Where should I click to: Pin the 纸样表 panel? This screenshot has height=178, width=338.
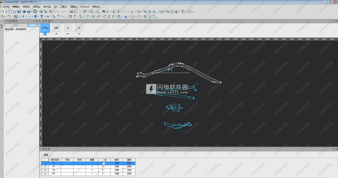334,149
